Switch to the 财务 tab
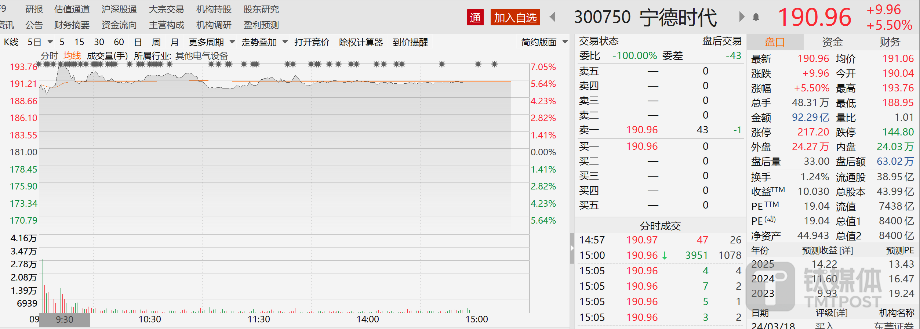 tap(890, 42)
